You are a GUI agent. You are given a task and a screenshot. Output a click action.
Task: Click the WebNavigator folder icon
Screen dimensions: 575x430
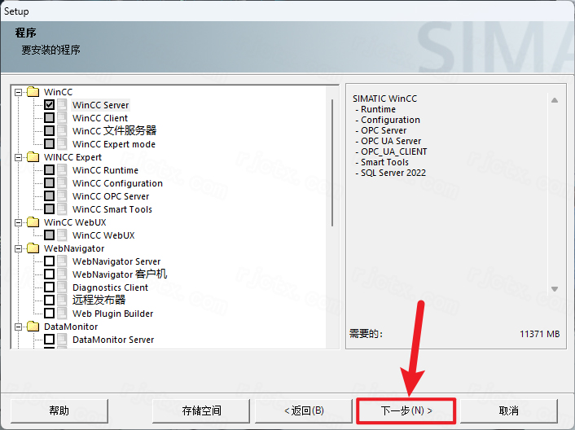[33, 248]
